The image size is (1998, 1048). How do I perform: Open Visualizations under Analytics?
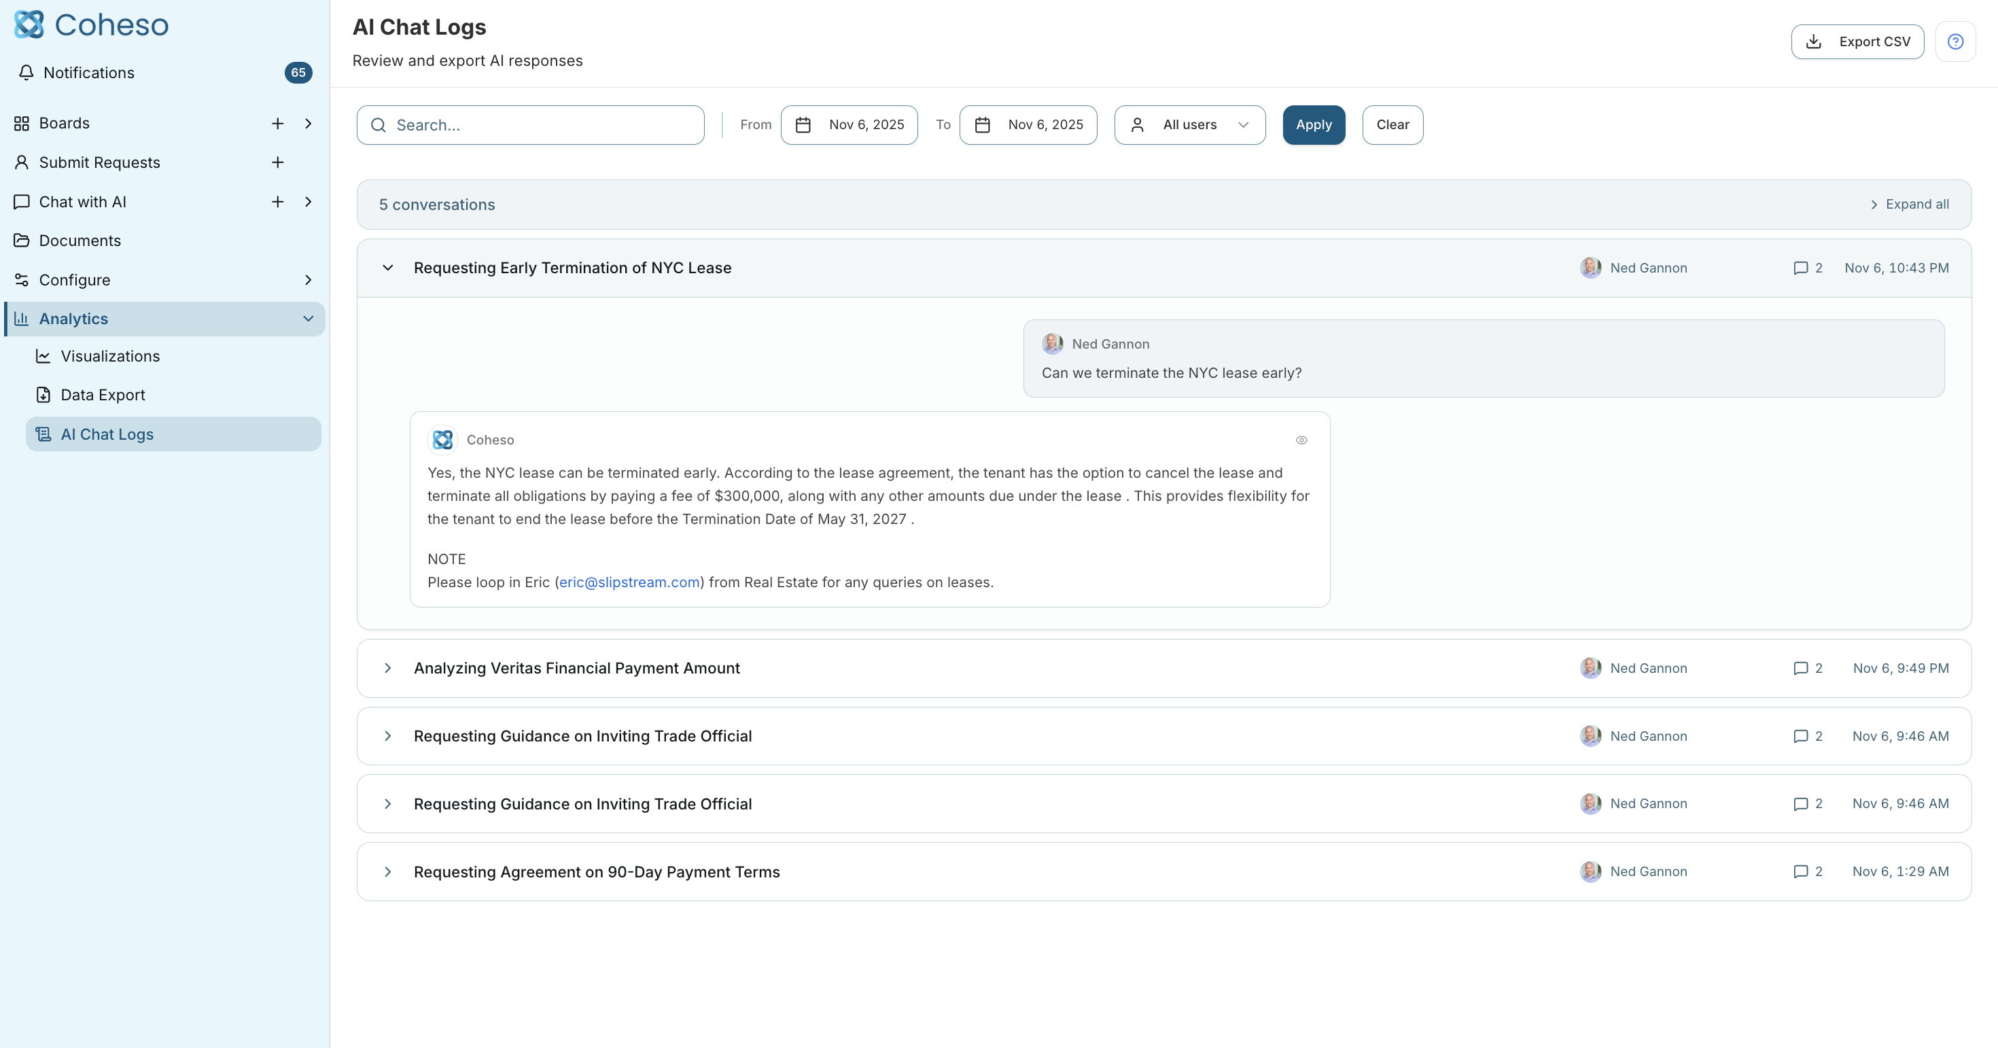click(x=109, y=356)
